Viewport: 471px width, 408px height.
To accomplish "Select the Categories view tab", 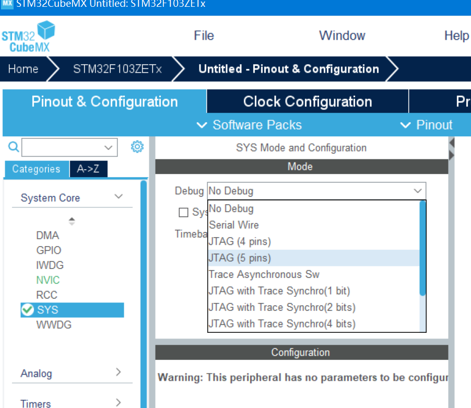I will pyautogui.click(x=37, y=169).
